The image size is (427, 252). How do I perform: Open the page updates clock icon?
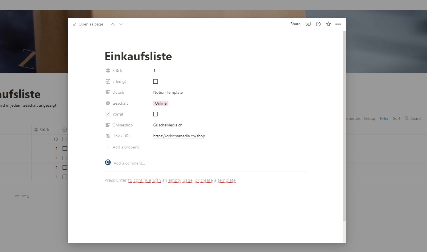coord(318,24)
